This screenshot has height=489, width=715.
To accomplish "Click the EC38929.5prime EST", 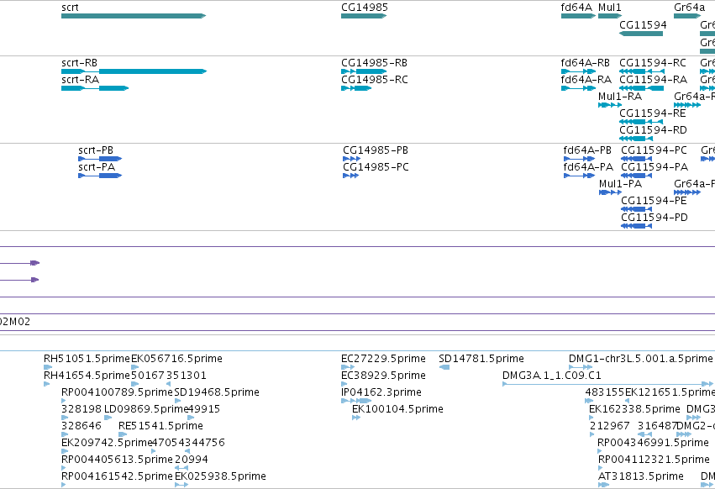I will click(x=344, y=384).
